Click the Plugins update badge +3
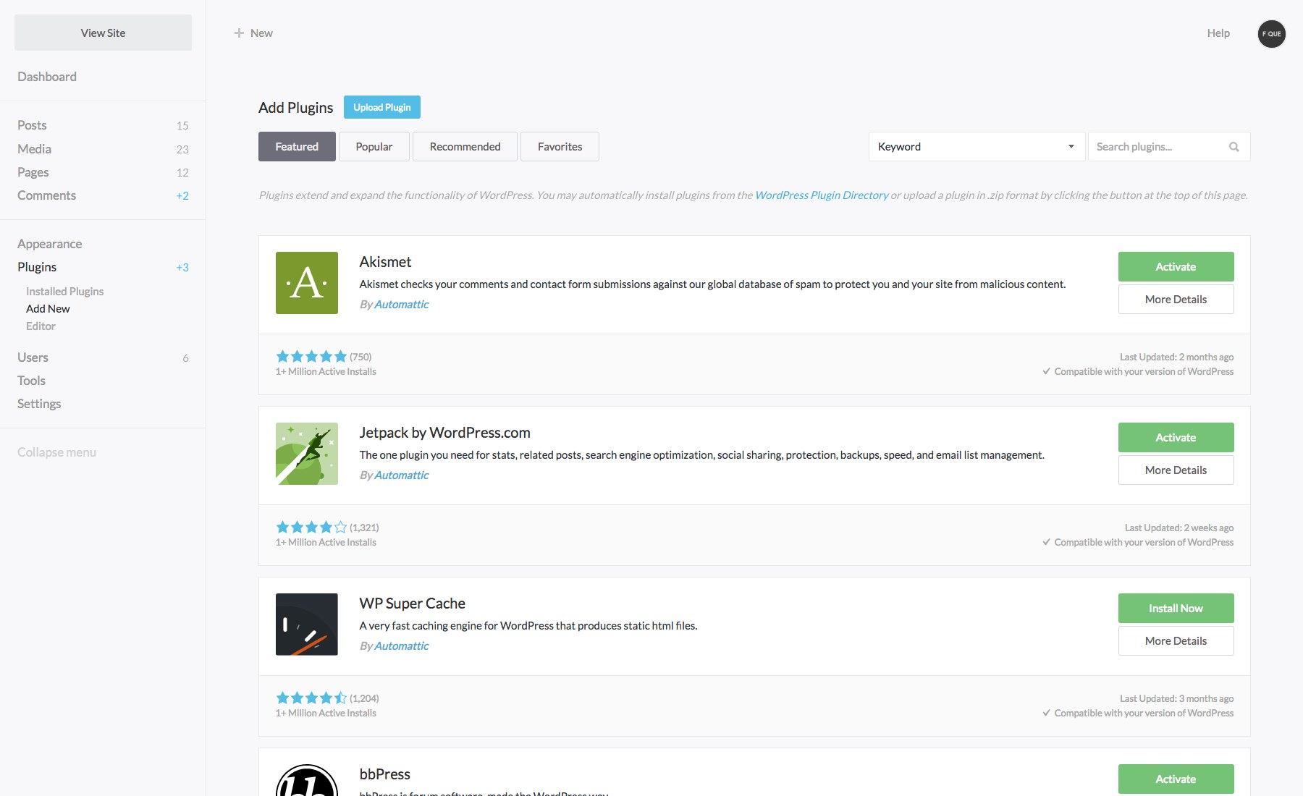The image size is (1303, 796). (182, 268)
